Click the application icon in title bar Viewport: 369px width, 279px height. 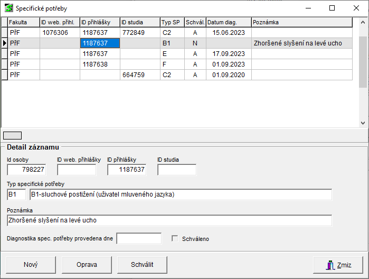8,8
